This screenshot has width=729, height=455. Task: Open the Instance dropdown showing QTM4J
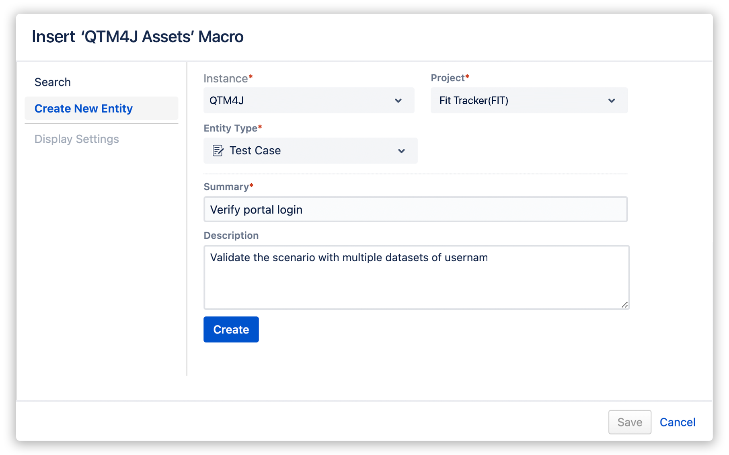309,100
